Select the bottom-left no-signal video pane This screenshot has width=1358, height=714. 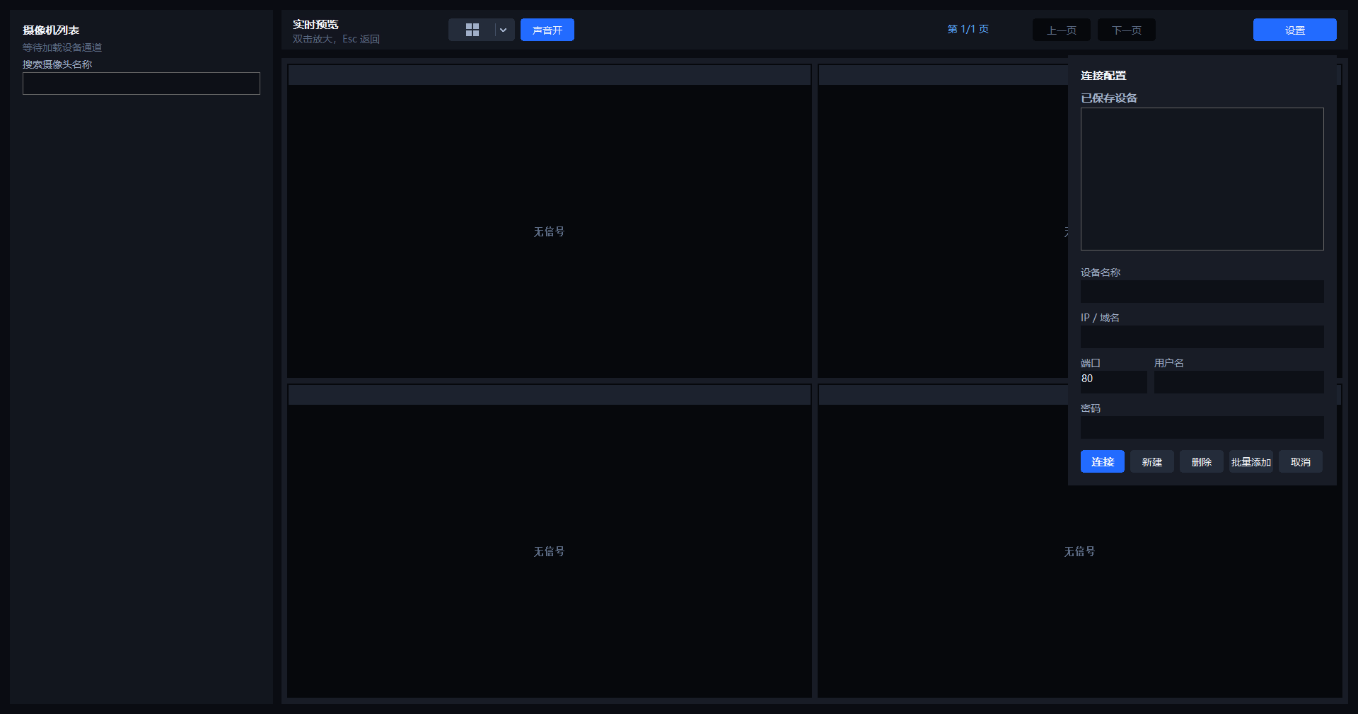(x=550, y=541)
